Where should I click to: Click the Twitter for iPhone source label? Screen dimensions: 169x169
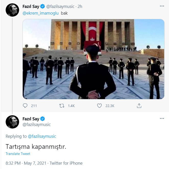[66, 163]
